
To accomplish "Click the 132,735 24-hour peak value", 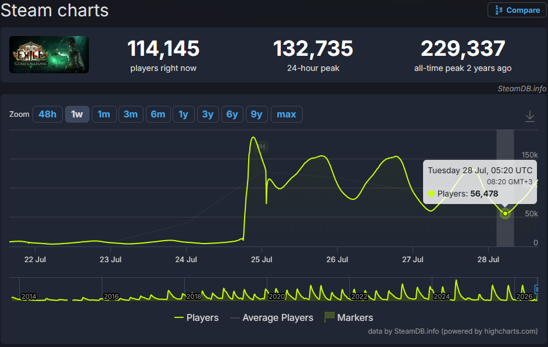I will point(313,48).
